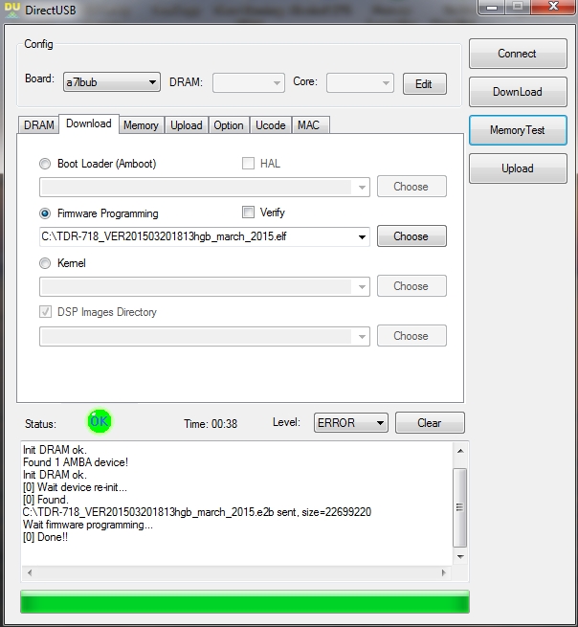Run the MemoryTest button

(517, 130)
